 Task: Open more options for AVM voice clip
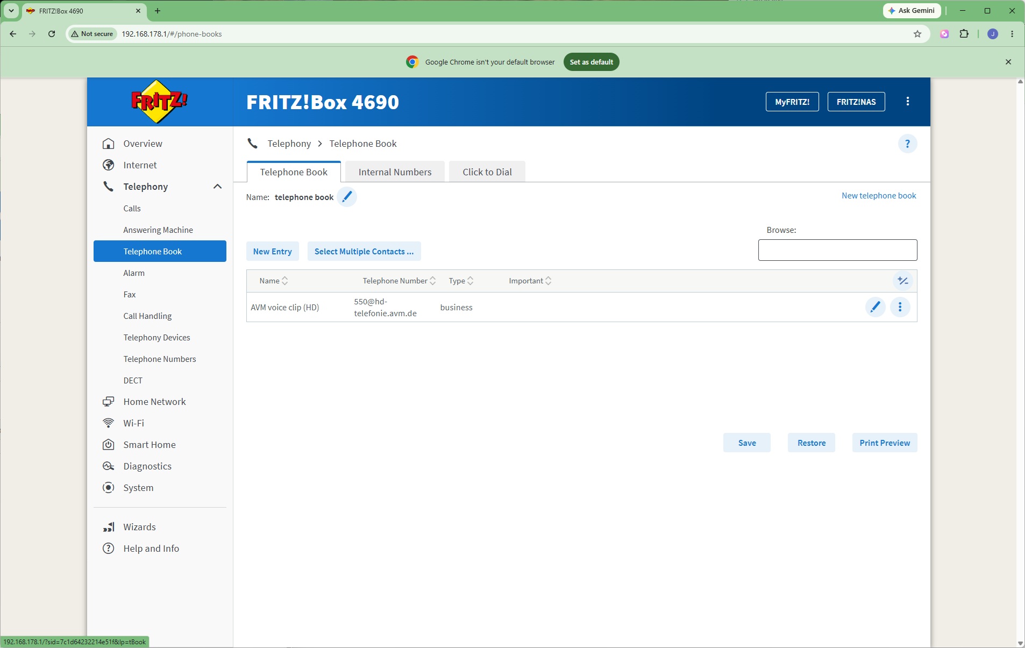(x=900, y=307)
